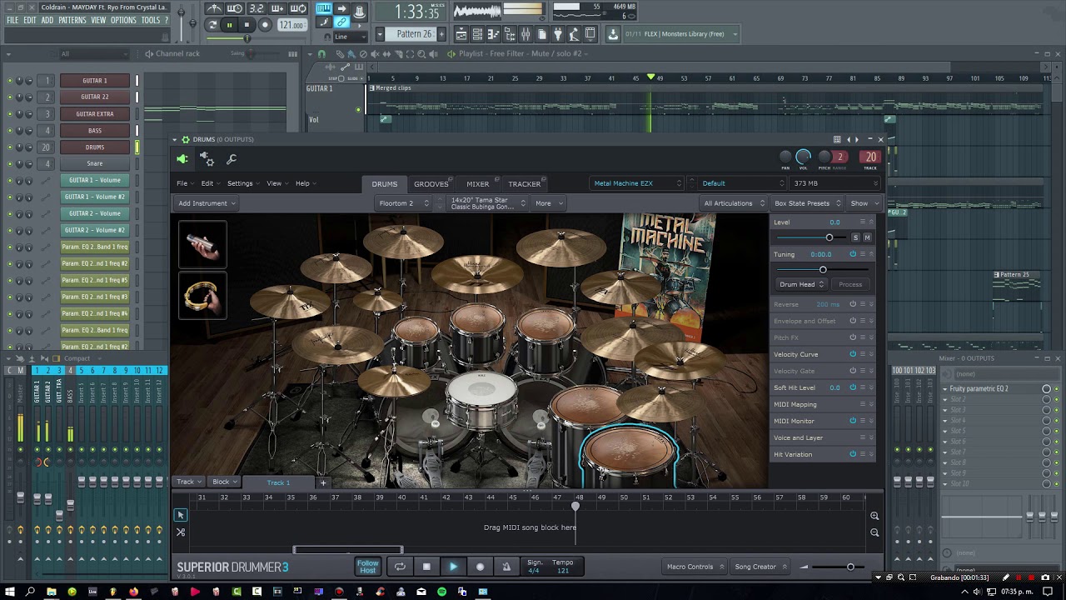Click the BASS channel button
This screenshot has width=1066, height=600.
pos(95,131)
